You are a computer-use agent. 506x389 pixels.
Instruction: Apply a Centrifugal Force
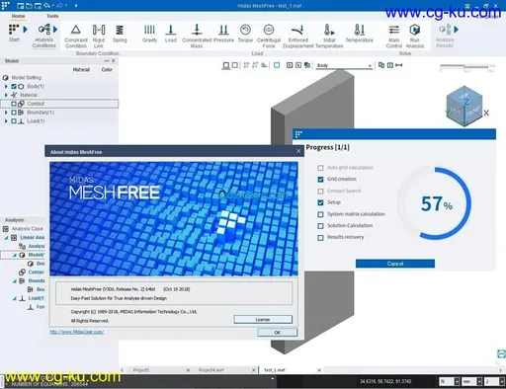point(269,36)
